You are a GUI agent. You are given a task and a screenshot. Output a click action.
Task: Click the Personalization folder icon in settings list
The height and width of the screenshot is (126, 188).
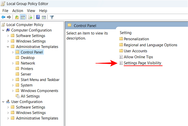121,39
